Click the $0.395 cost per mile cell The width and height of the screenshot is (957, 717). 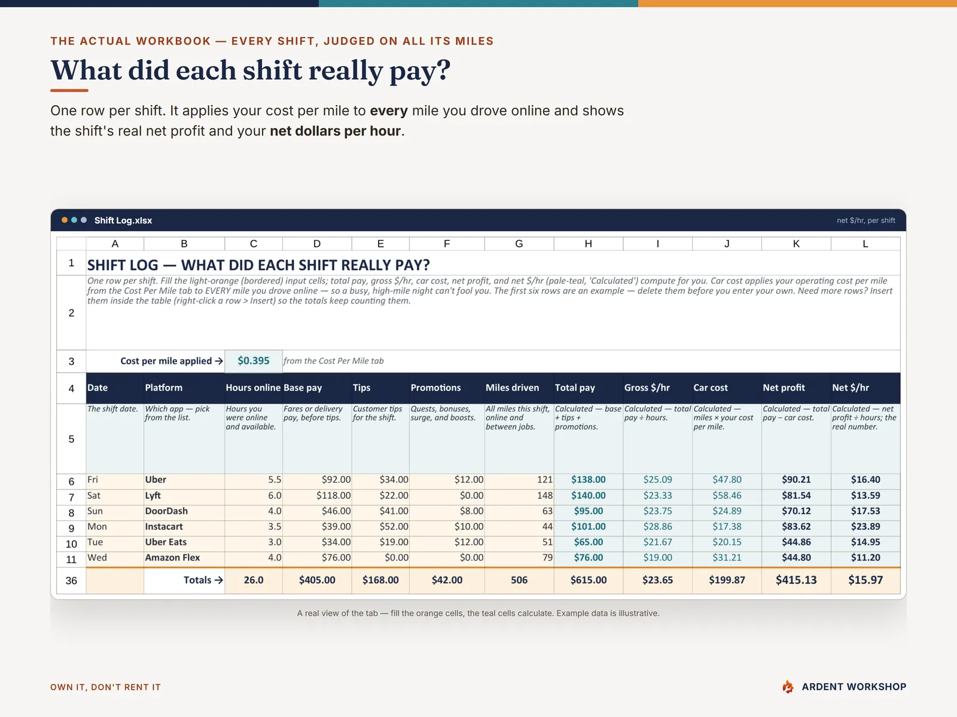254,361
